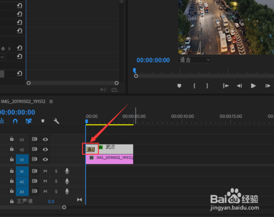Click timeline zoom scrollbar handle at bottom
Image resolution: width=274 pixels, height=217 pixels.
pos(64,207)
